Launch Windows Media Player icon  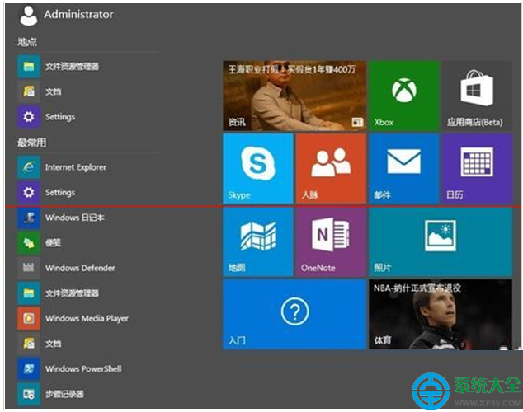coord(29,319)
